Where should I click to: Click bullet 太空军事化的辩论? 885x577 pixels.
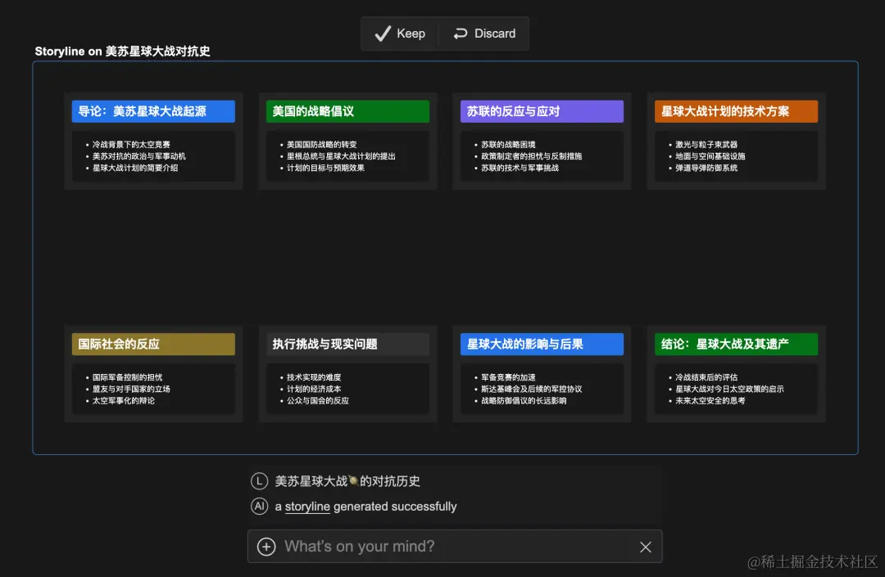point(123,401)
